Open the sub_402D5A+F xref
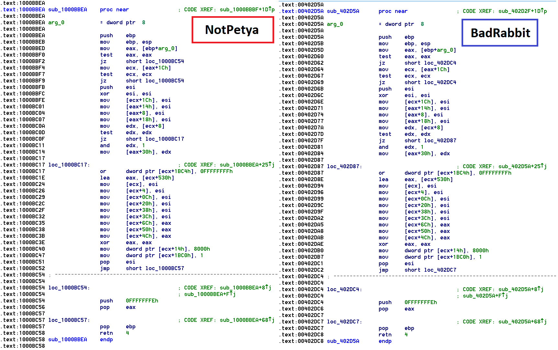The height and width of the screenshot is (350, 558). 485,296
